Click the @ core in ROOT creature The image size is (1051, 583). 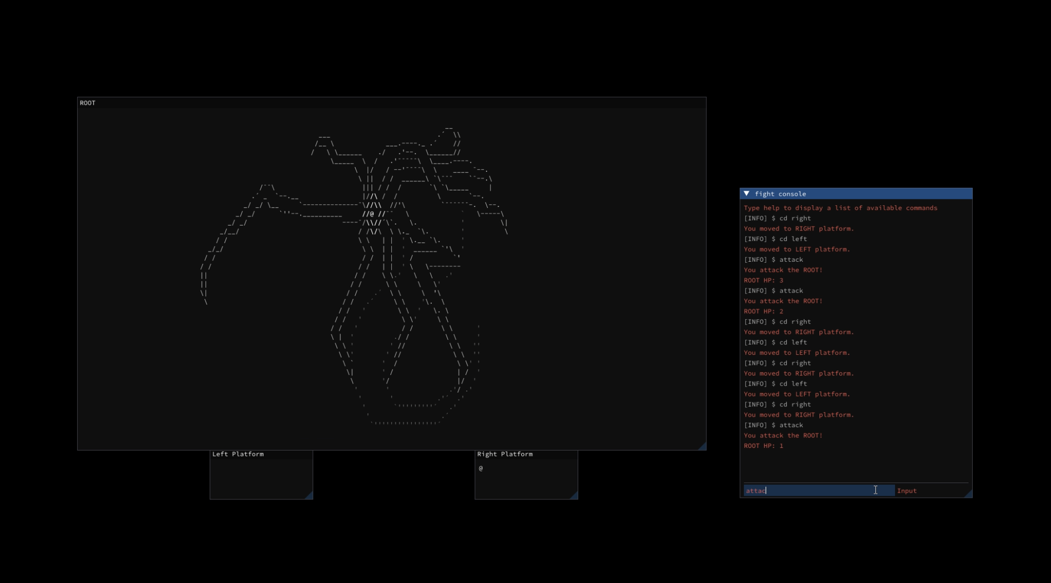[x=372, y=214]
